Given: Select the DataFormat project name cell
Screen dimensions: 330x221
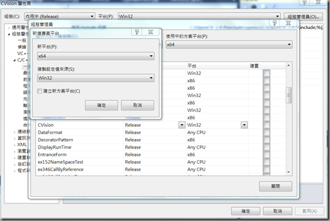Looking at the screenshot, I should click(80, 132).
